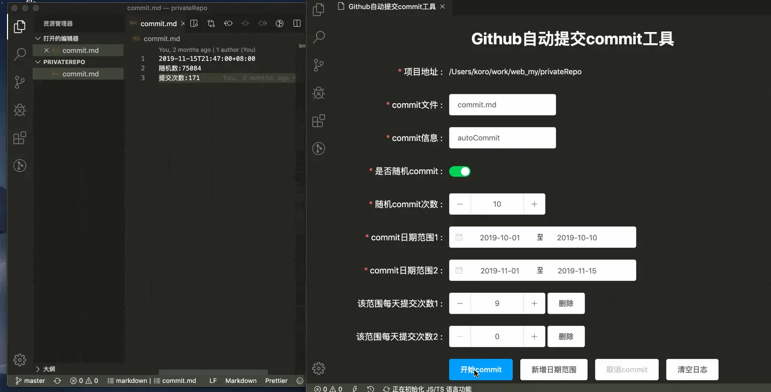771x392 pixels.
Task: Increase 随机commit次数 with the plus button
Action: 534,204
